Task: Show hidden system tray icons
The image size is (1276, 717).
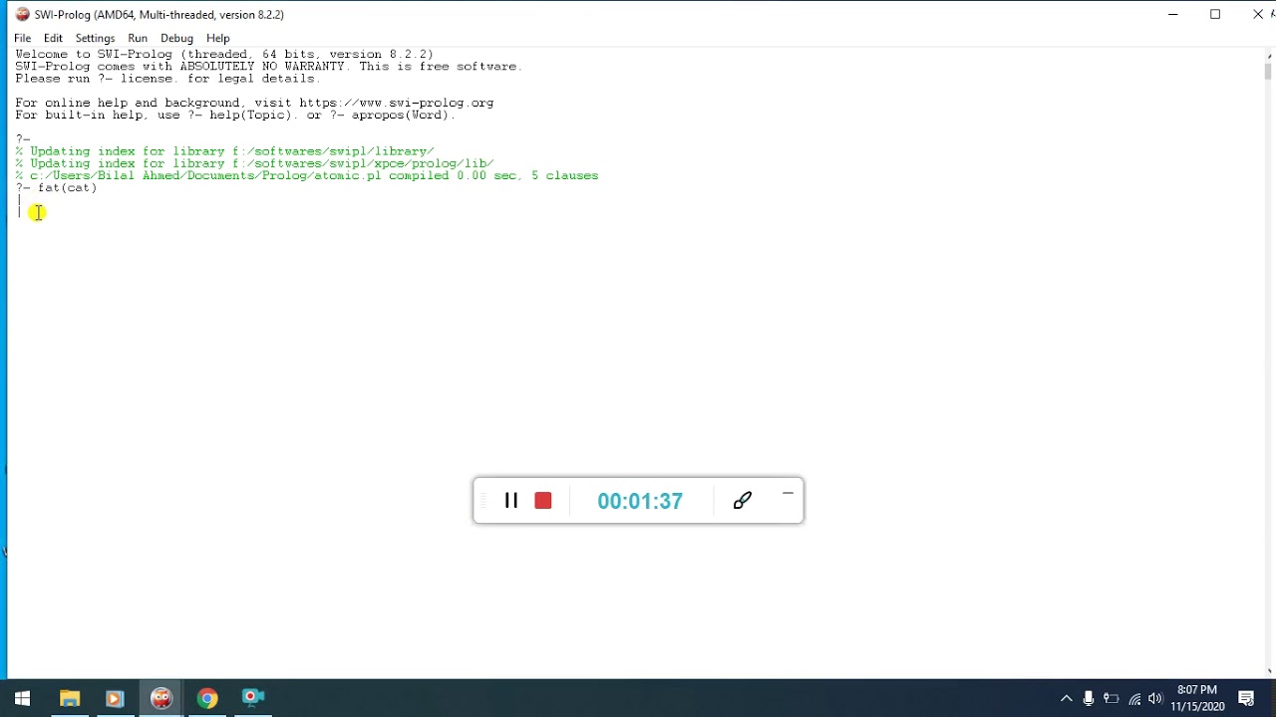Action: pos(1066,699)
